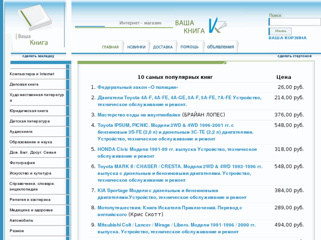
Task: Click the 10 самых популярных книг heading
Action: tap(175, 77)
